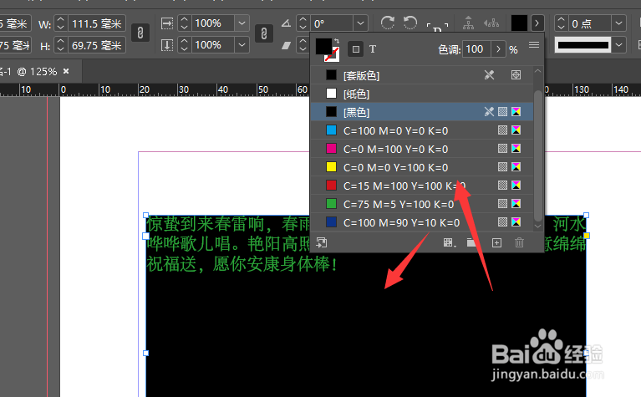The width and height of the screenshot is (641, 397).
Task: Click the rotate 90° counter-clockwise icon
Action: pos(410,23)
